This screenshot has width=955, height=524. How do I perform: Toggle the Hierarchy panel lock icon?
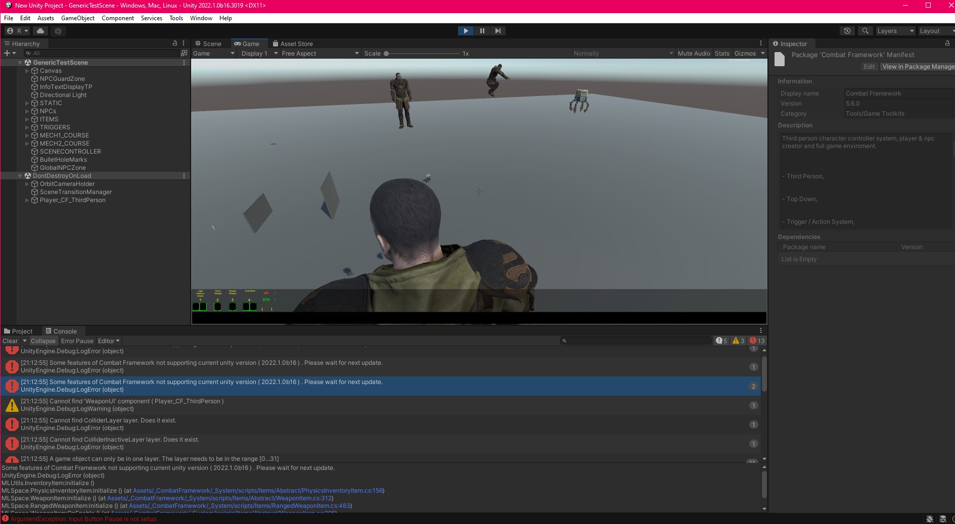tap(175, 43)
